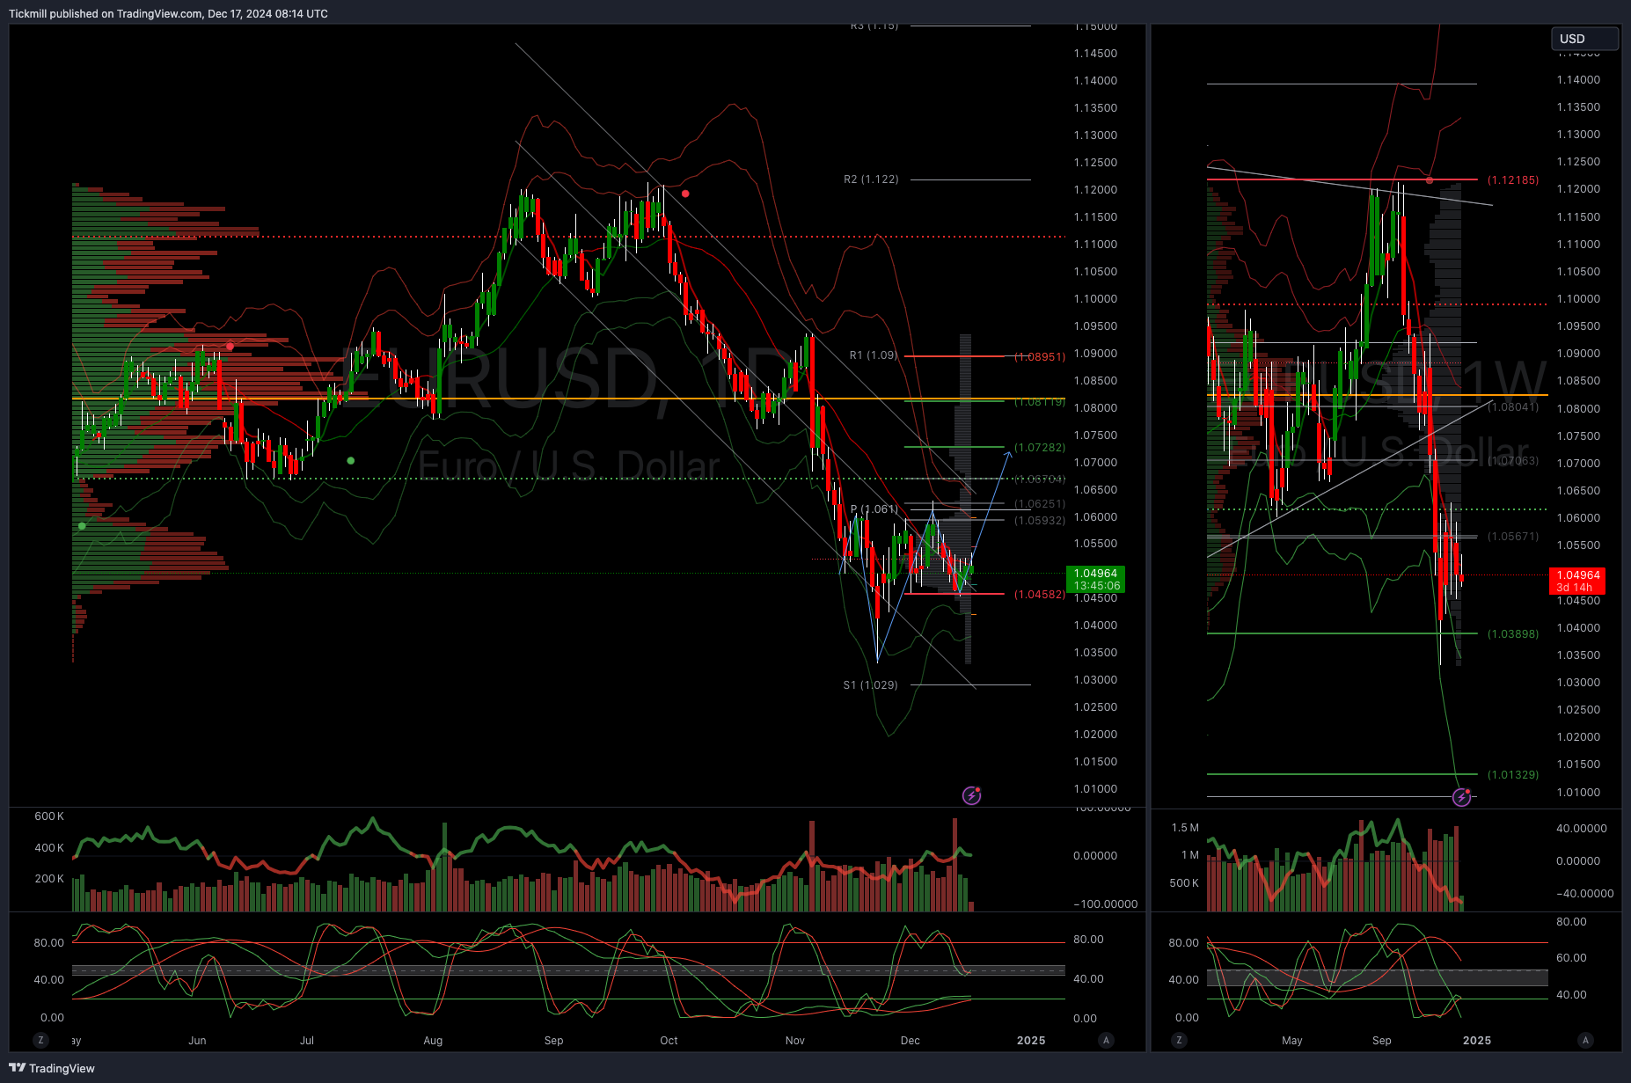Click the Aug label on the daily time axis
Image resolution: width=1631 pixels, height=1083 pixels.
pos(433,1041)
